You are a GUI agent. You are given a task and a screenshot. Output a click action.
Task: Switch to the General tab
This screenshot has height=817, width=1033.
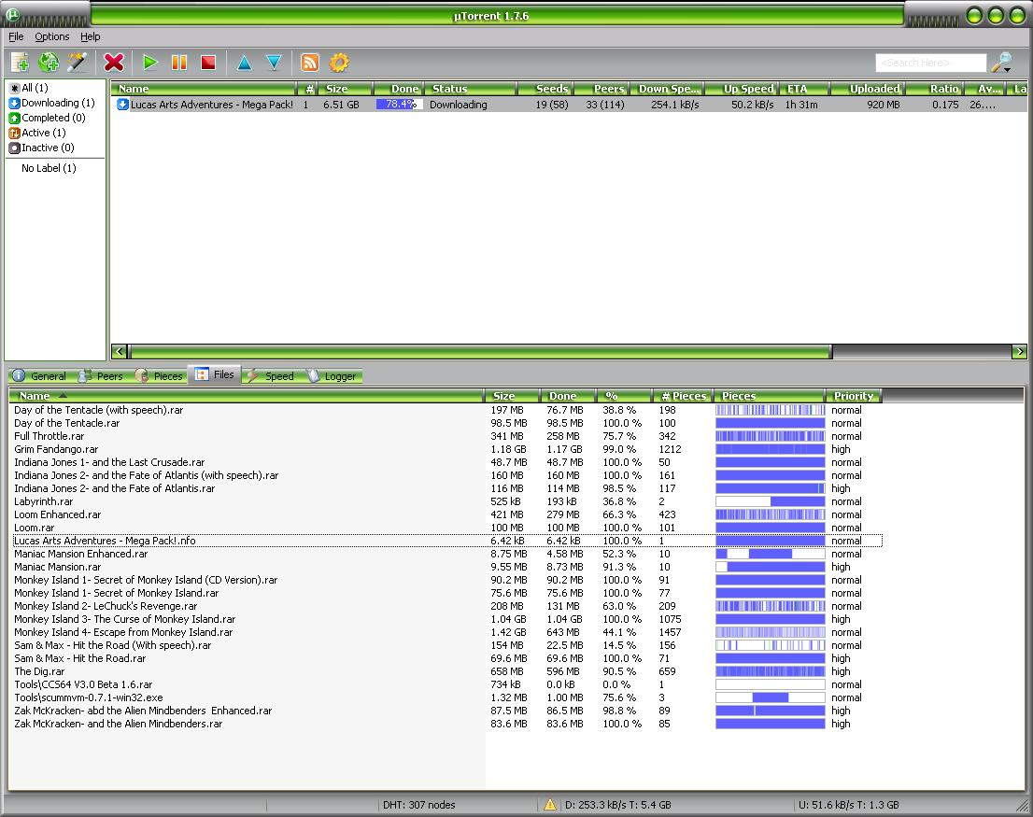(39, 376)
